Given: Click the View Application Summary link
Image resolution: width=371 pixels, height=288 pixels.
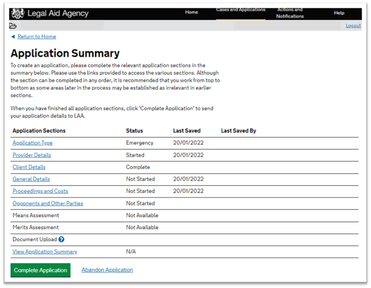Looking at the screenshot, I should click(x=45, y=252).
